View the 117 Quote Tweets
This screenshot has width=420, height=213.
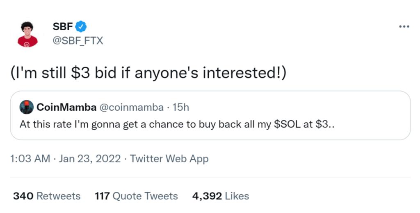(x=136, y=196)
